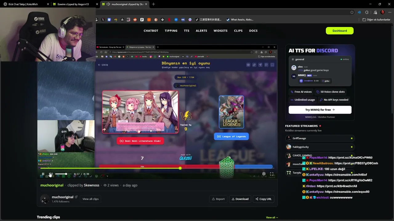Click PepsiMan14 prnt.sc link ending CvPW60
The image size is (394, 221).
350,158
